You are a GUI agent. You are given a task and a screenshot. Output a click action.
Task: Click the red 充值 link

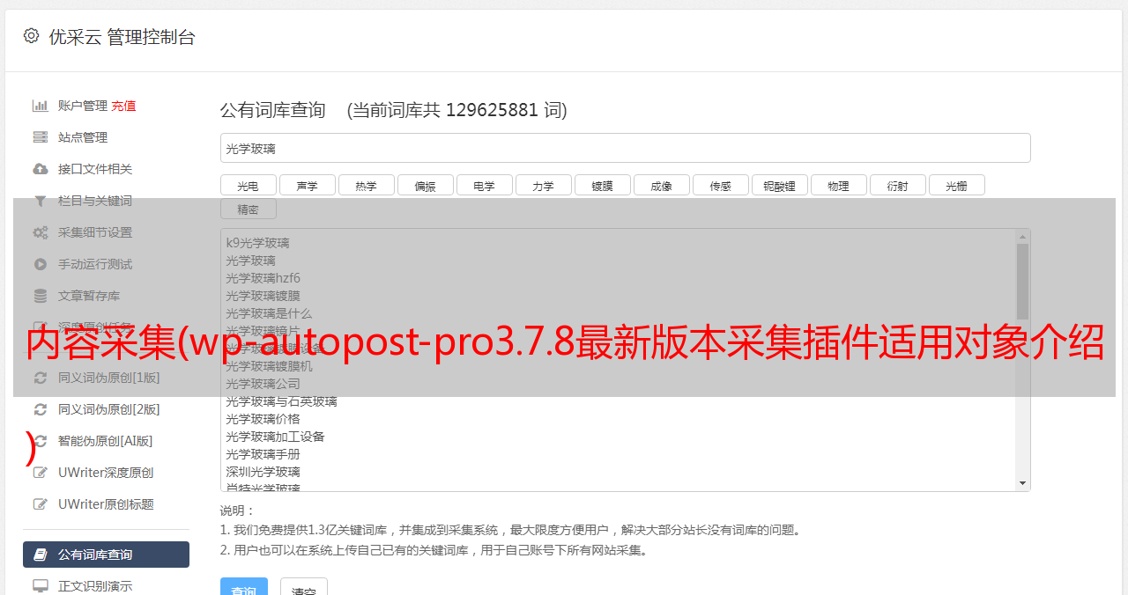pos(123,106)
